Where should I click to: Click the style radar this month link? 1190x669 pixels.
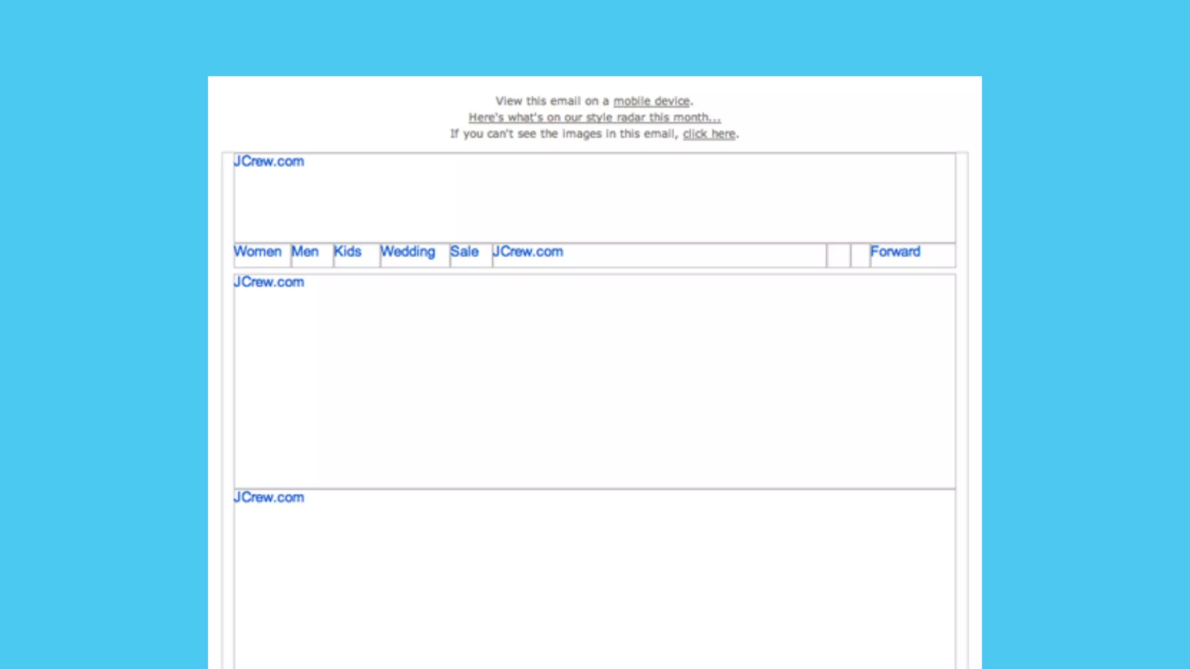coord(594,117)
